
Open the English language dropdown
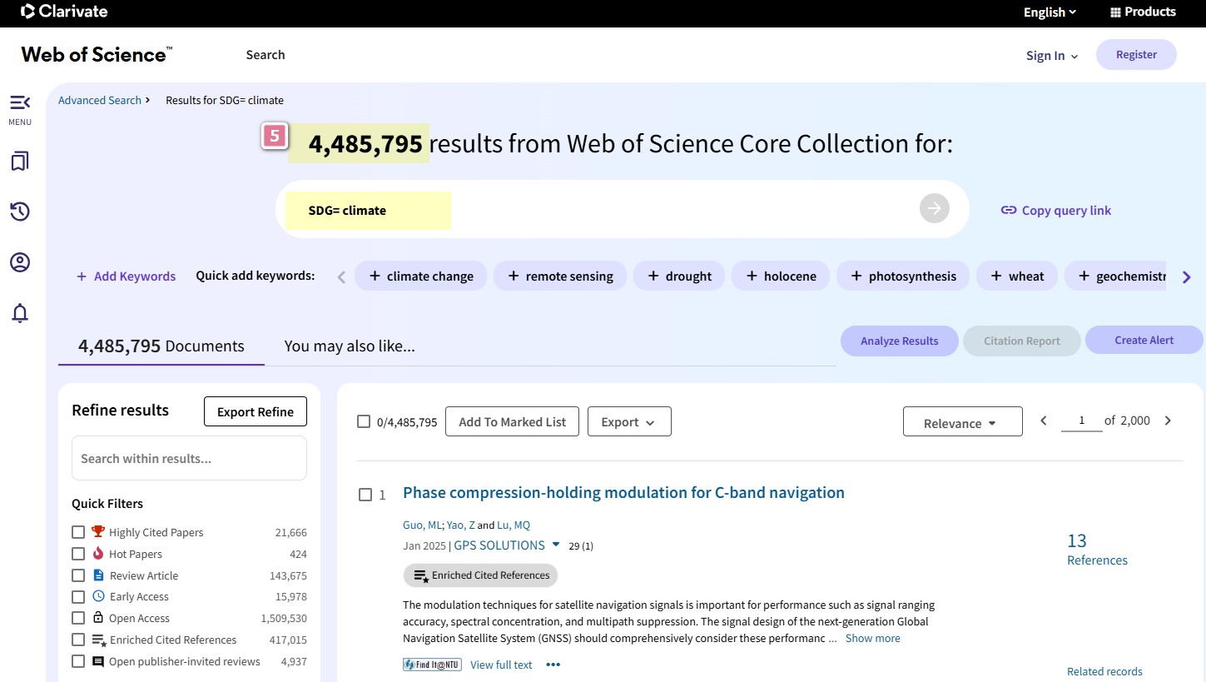click(x=1050, y=12)
